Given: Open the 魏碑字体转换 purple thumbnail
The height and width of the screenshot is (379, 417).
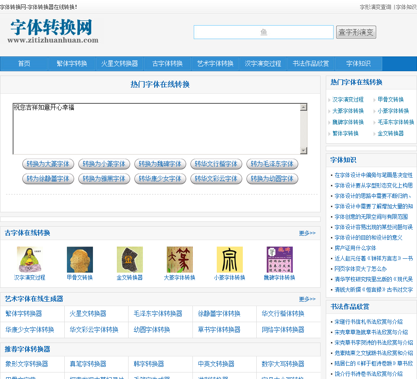Looking at the screenshot, I should pos(279,260).
